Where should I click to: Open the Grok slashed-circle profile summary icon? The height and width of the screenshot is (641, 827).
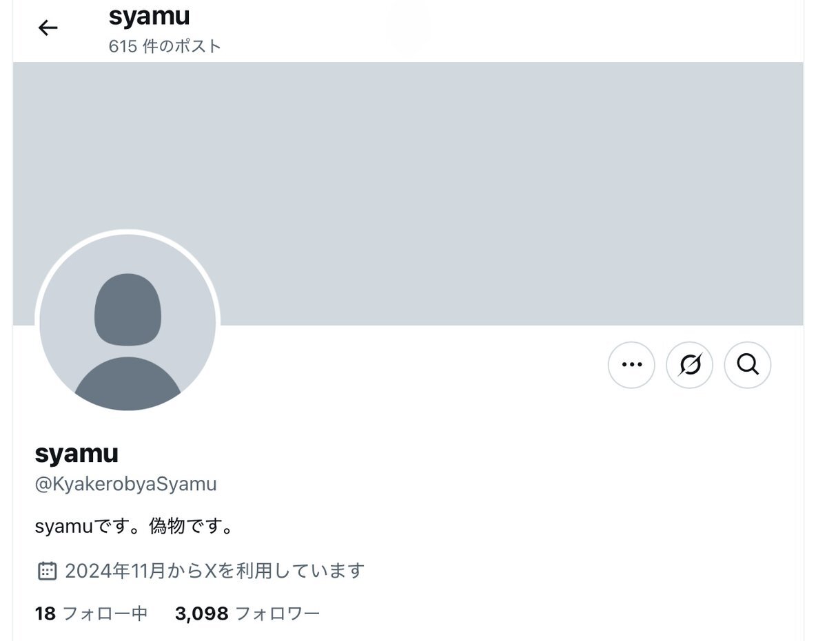click(689, 365)
